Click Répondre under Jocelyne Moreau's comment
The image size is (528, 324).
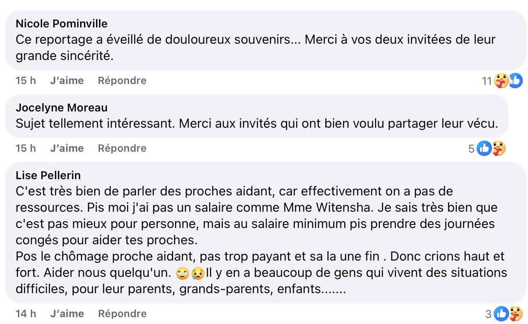click(x=122, y=148)
